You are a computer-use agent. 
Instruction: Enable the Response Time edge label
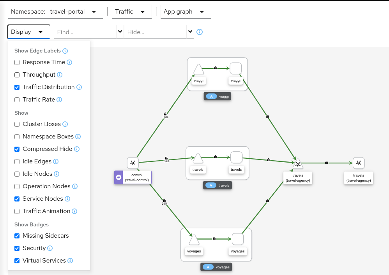tap(17, 62)
